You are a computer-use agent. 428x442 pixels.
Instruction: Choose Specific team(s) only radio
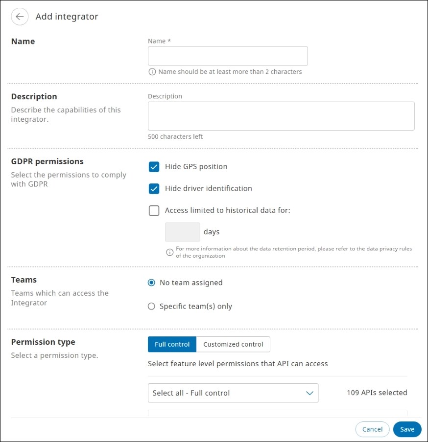pos(151,307)
